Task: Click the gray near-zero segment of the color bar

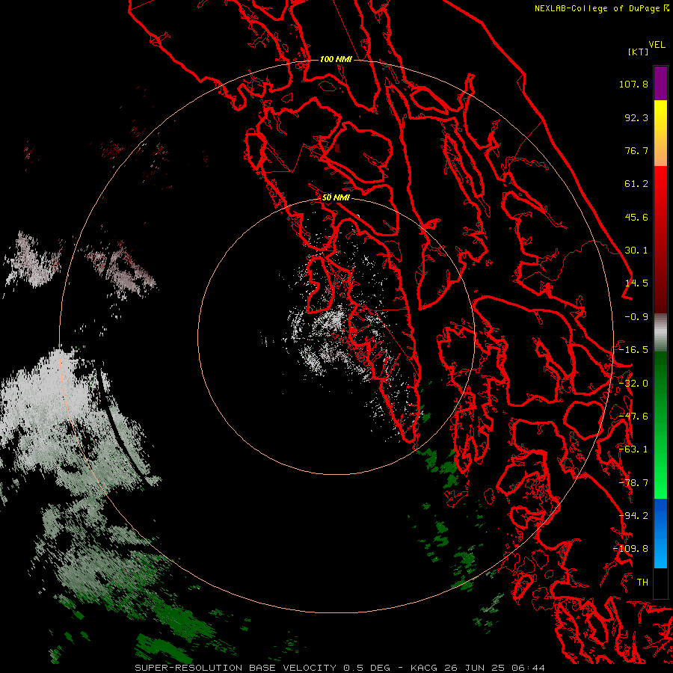Action: pyautogui.click(x=660, y=333)
